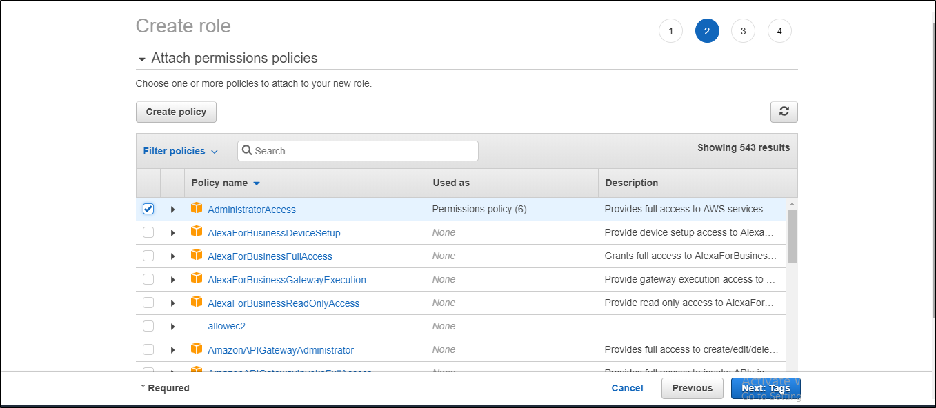Open the AlexaForBusinessReadOnlyAccess policy link
Screen dimensions: 936x408
click(x=283, y=303)
